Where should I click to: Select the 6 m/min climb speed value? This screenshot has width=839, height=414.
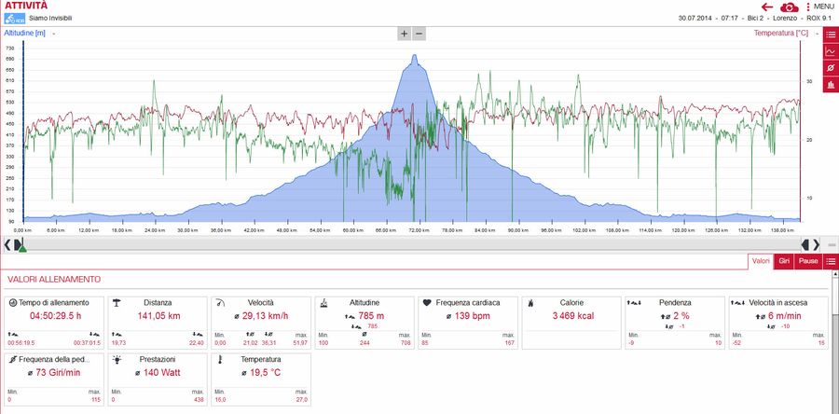[785, 316]
